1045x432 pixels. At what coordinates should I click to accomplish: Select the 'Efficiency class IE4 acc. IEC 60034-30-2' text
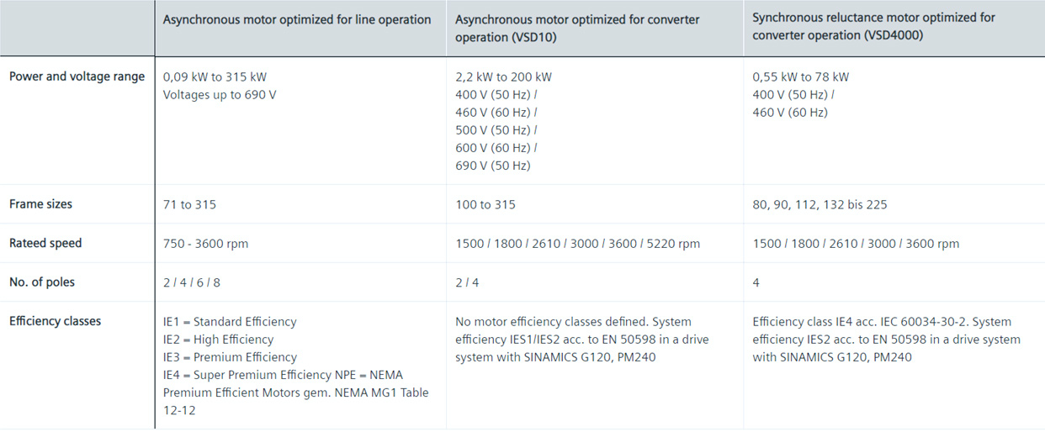pyautogui.click(x=867, y=322)
